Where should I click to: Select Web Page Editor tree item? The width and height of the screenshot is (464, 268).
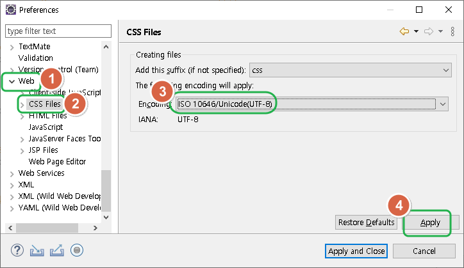tap(58, 162)
